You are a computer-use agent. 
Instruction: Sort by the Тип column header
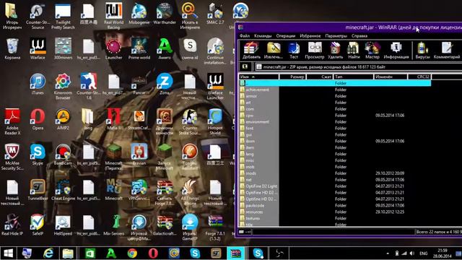point(353,77)
